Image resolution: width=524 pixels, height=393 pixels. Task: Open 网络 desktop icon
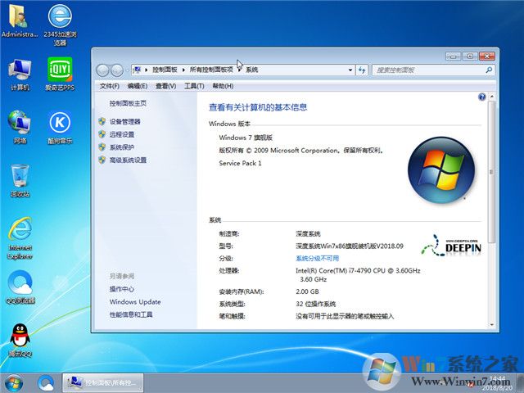pyautogui.click(x=20, y=127)
